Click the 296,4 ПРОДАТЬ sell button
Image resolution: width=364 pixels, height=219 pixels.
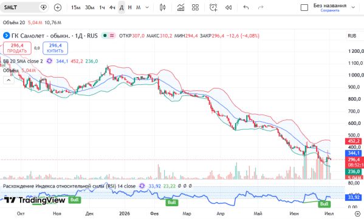(x=17, y=48)
